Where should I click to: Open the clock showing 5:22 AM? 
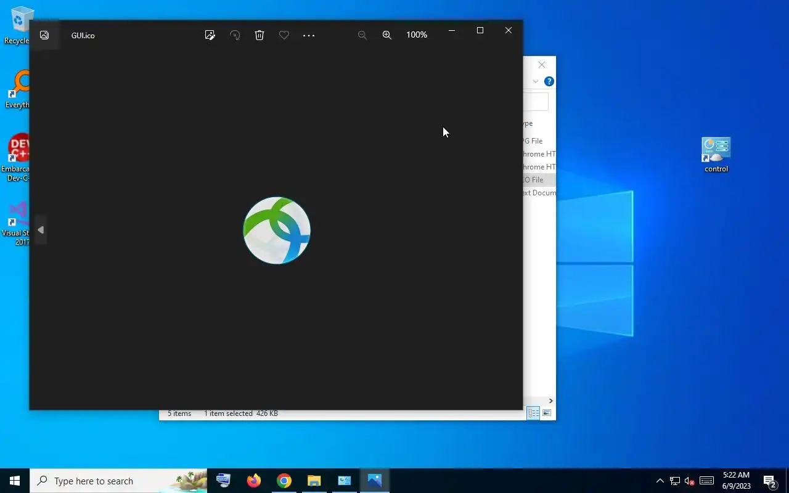(x=736, y=481)
